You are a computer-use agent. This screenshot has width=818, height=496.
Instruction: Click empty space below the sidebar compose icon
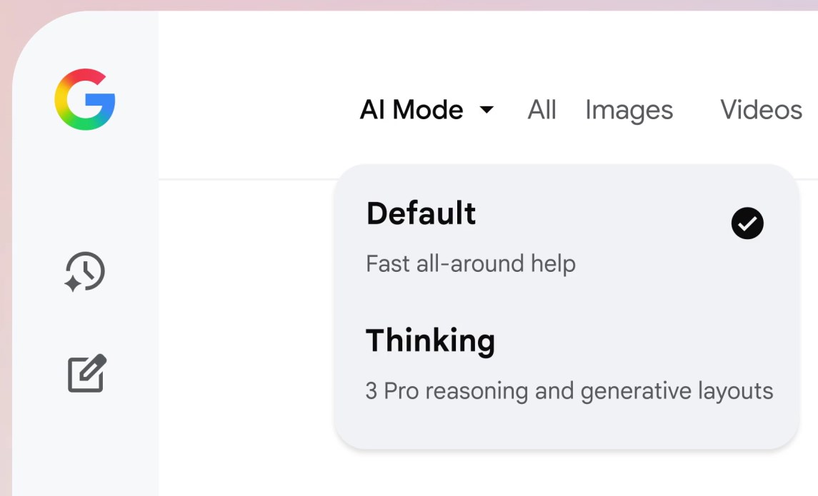coord(85,450)
